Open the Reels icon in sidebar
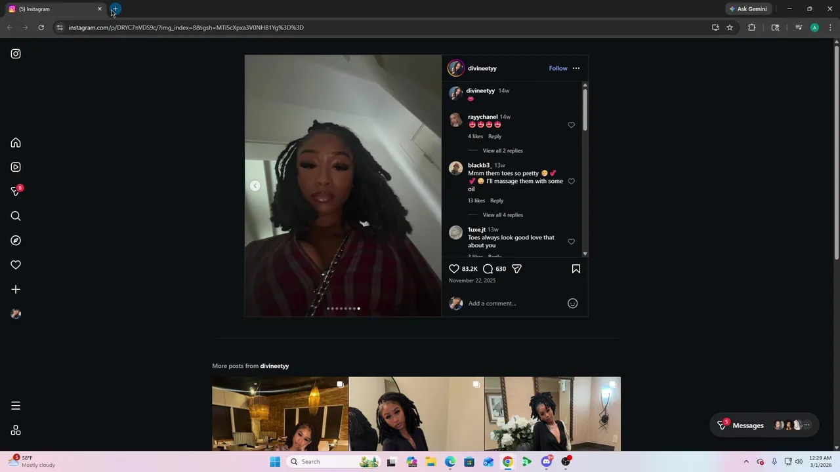Screen dimensions: 840x472 click(16, 167)
